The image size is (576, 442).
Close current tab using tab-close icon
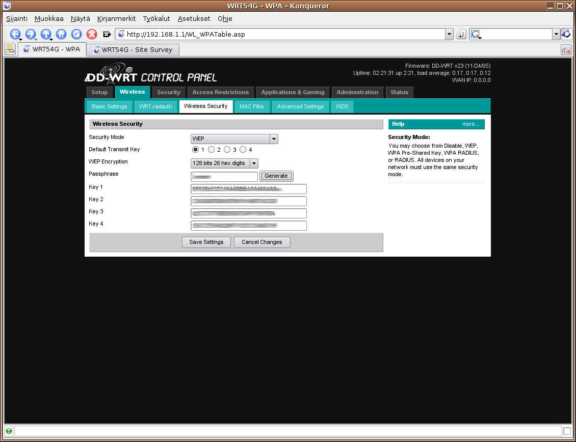[566, 50]
